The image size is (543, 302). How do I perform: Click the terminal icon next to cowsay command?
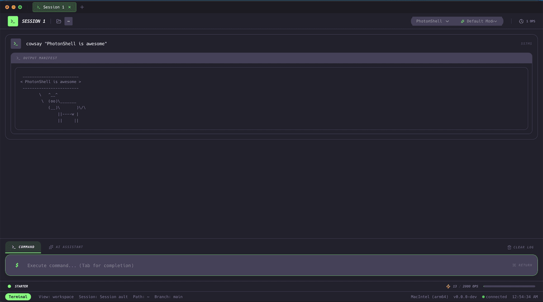(16, 43)
